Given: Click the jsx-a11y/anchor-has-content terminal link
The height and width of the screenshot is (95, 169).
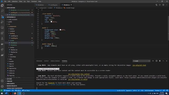Looking at the screenshot, I should 79,74.
